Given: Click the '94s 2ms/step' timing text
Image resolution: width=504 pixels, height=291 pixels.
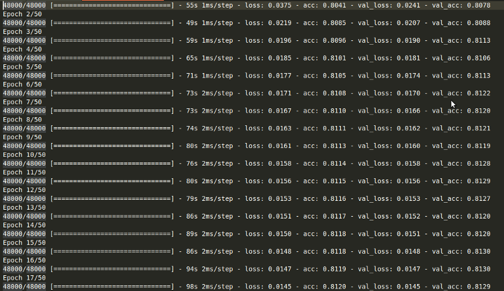Looking at the screenshot, I should [210, 269].
